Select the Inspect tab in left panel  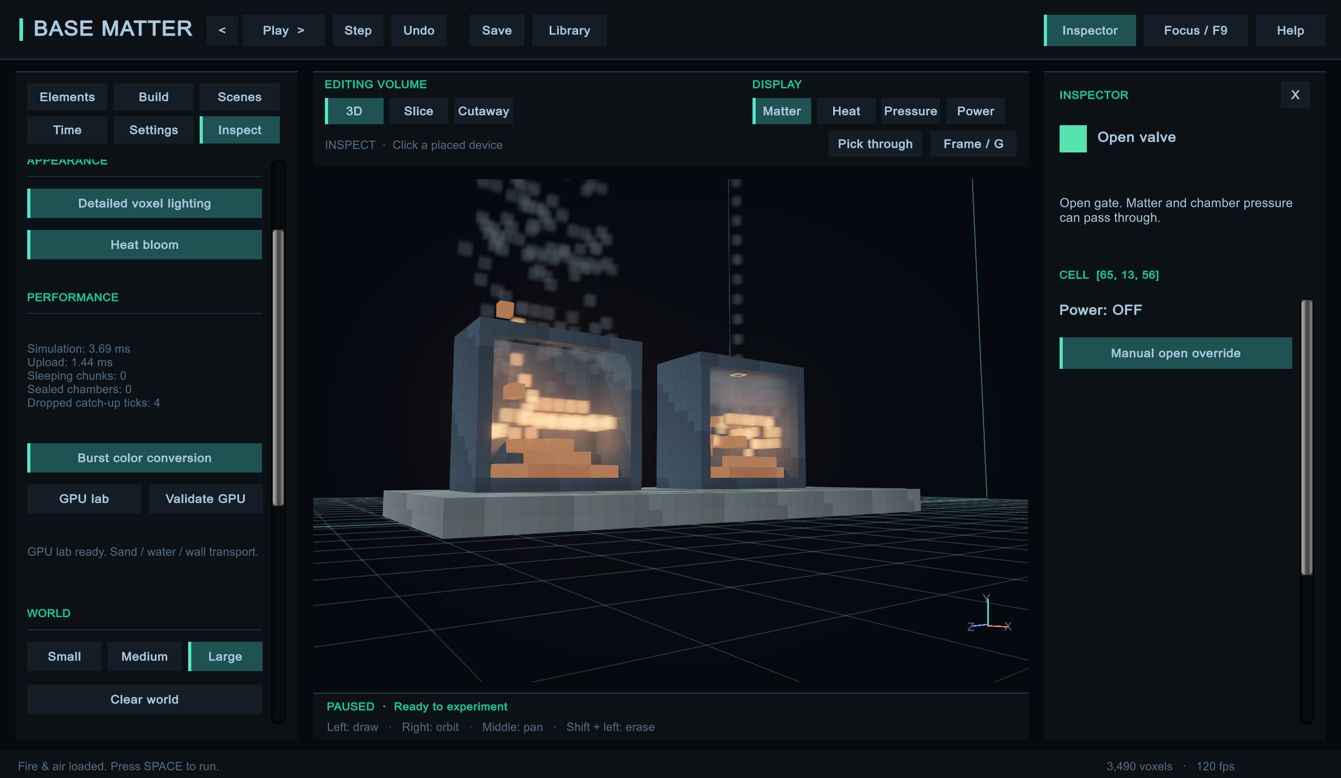click(239, 130)
